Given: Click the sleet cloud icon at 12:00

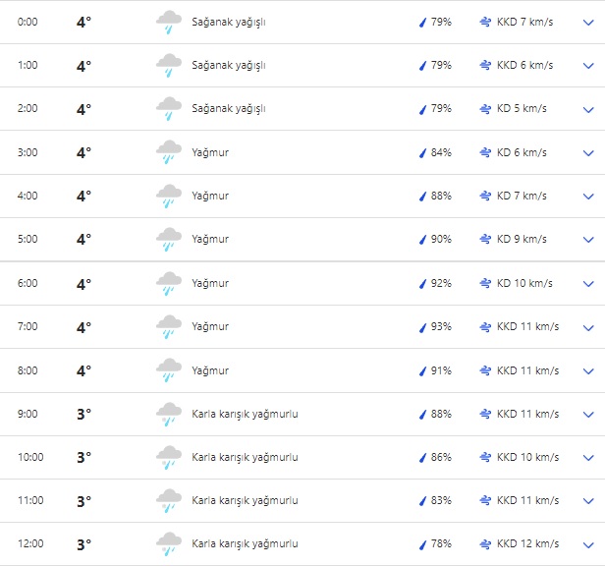Looking at the screenshot, I should (x=168, y=545).
